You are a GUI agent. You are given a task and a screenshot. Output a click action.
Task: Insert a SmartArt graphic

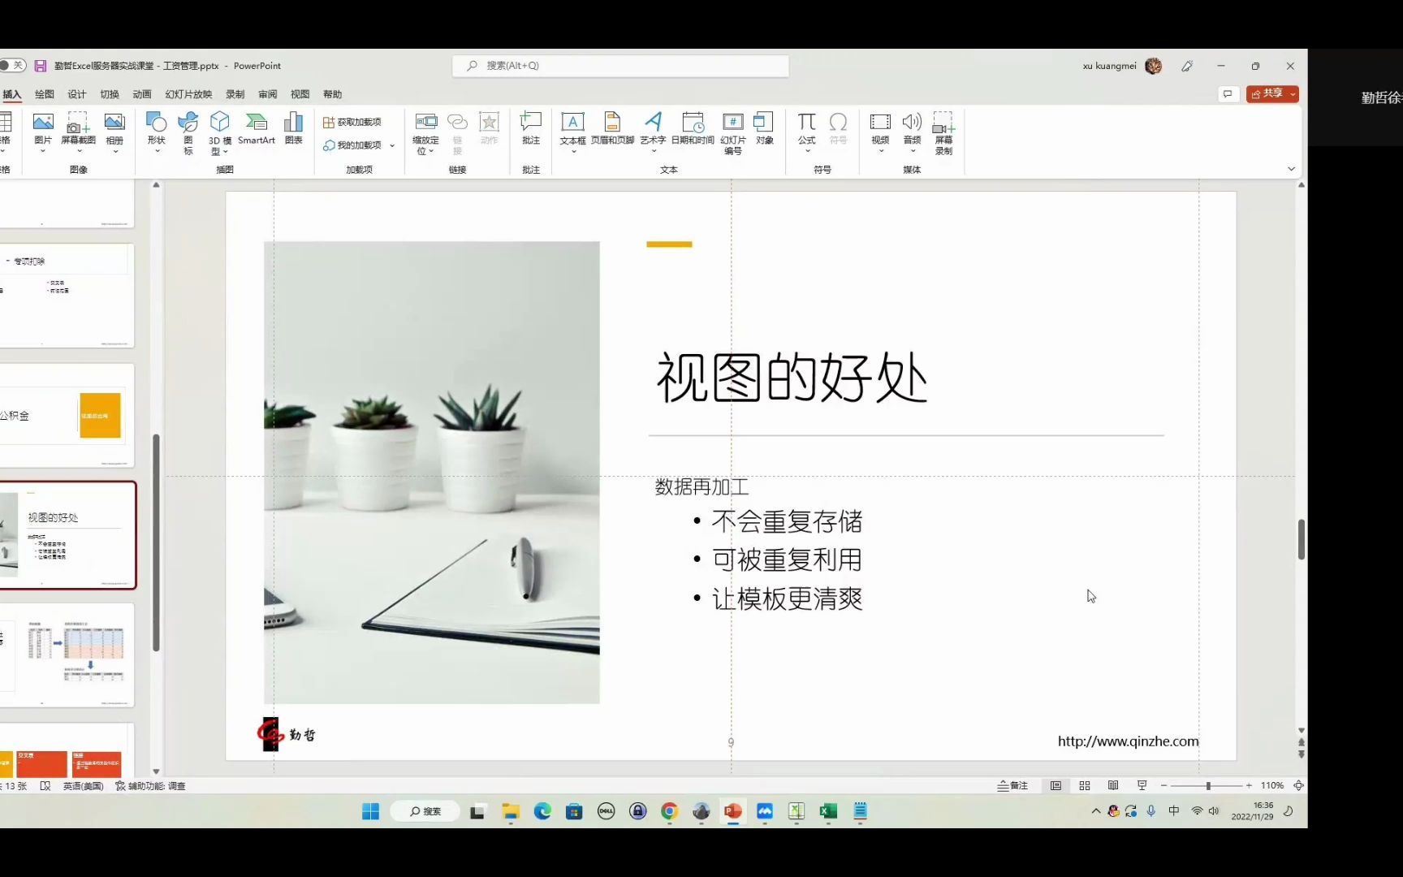coord(257,130)
